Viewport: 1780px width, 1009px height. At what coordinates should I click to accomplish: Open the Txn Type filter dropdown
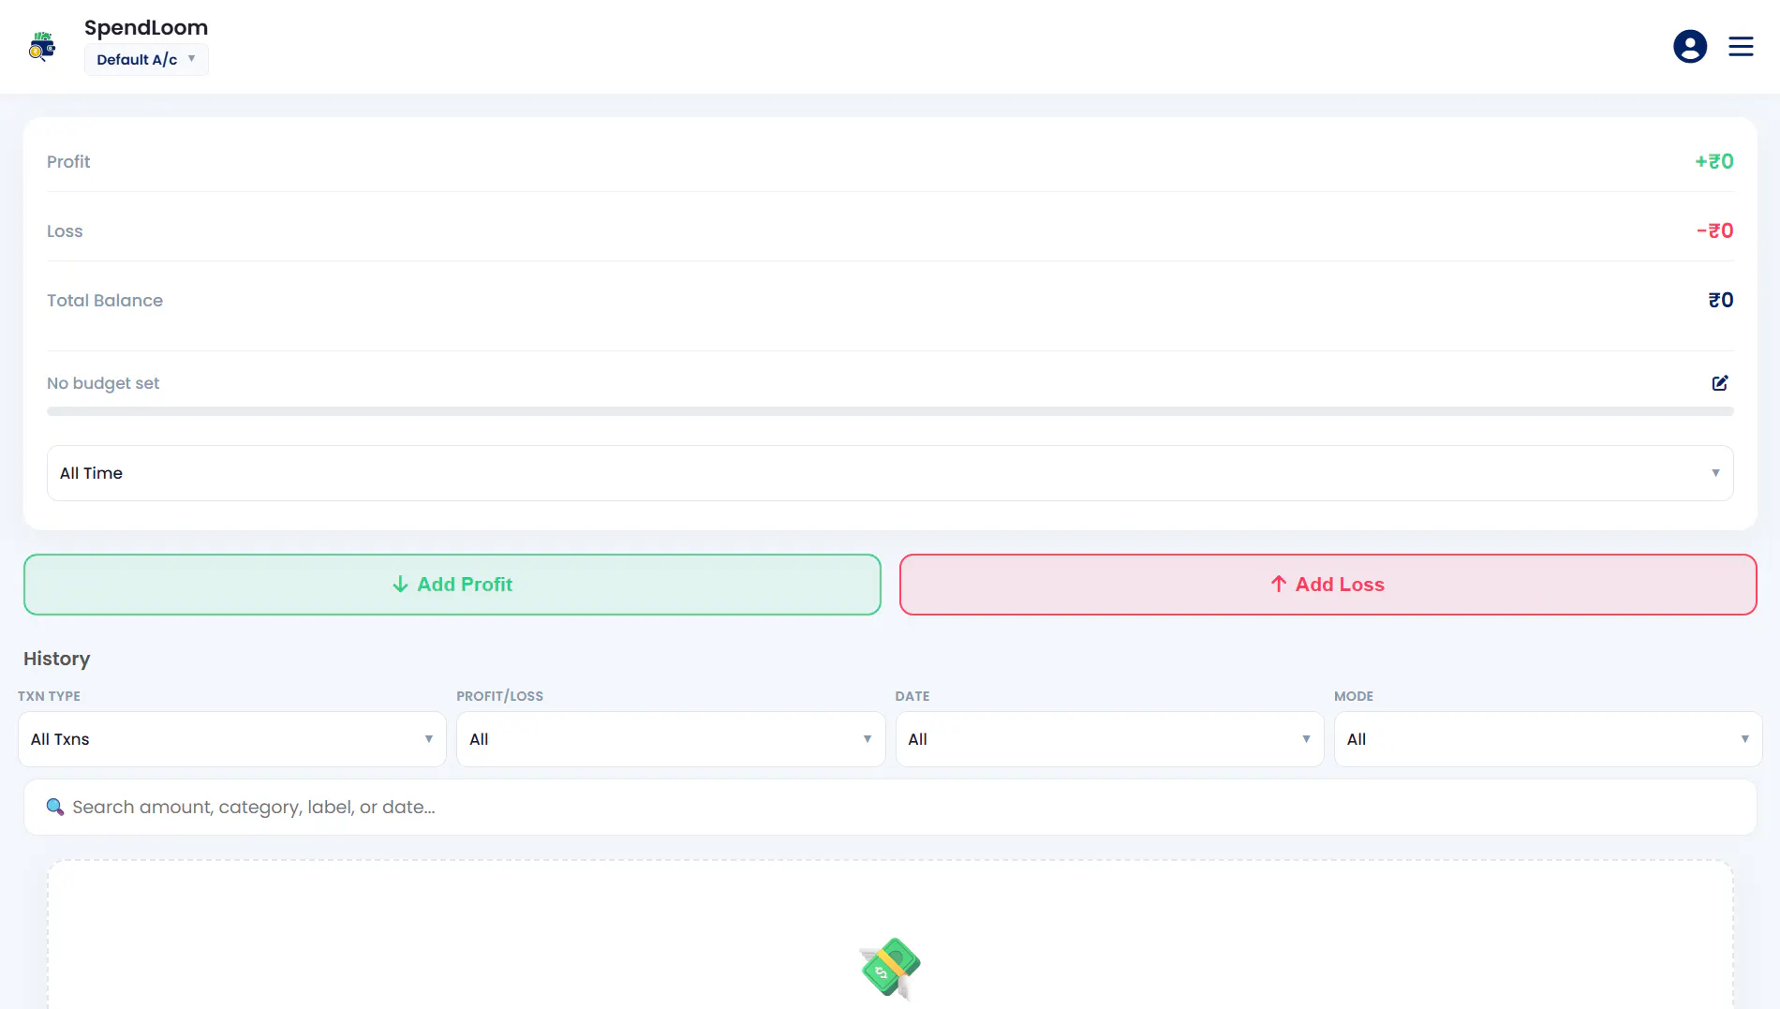point(232,739)
